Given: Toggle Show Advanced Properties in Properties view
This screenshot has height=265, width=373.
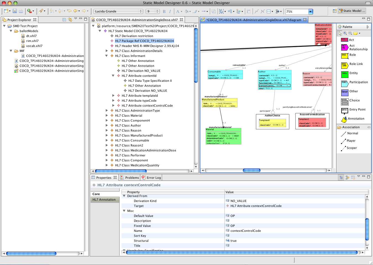Looking at the screenshot, I should 347,178.
